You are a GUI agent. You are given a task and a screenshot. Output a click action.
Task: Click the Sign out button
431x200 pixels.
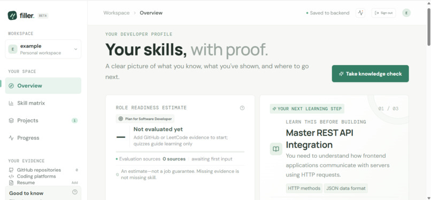[x=383, y=13]
